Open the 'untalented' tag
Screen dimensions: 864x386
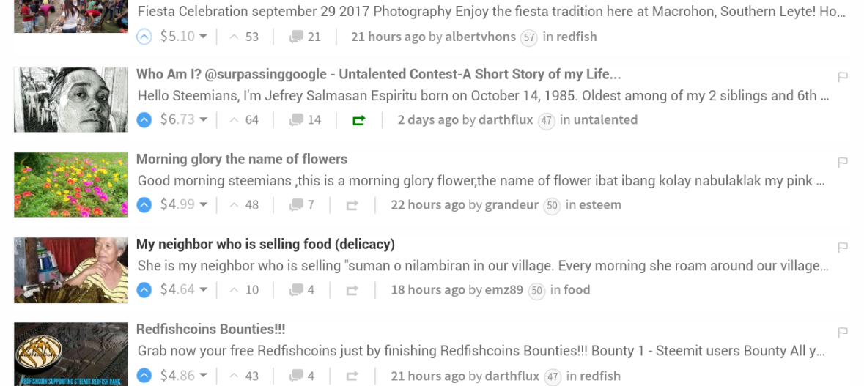point(605,120)
